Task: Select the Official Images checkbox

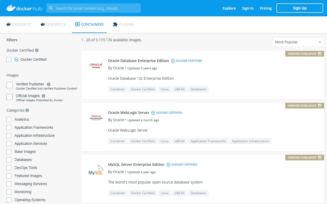Action: [10, 97]
